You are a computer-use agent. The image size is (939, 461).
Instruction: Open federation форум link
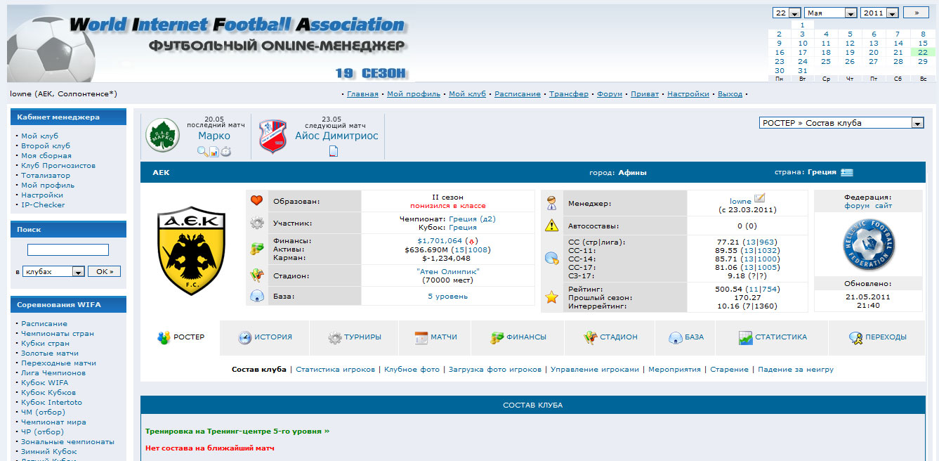pyautogui.click(x=858, y=206)
